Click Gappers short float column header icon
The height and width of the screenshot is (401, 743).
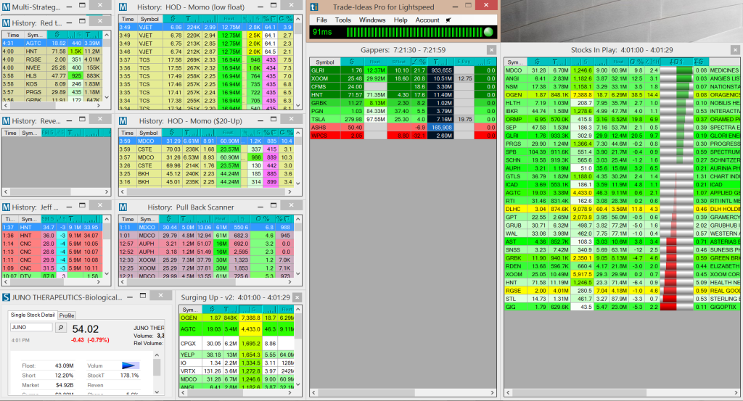398,62
